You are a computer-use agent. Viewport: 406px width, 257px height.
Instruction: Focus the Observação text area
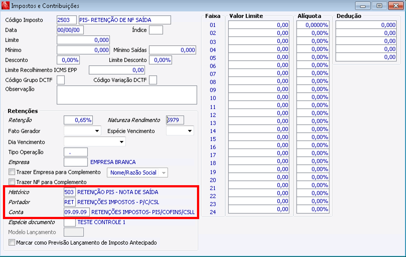tap(127, 95)
